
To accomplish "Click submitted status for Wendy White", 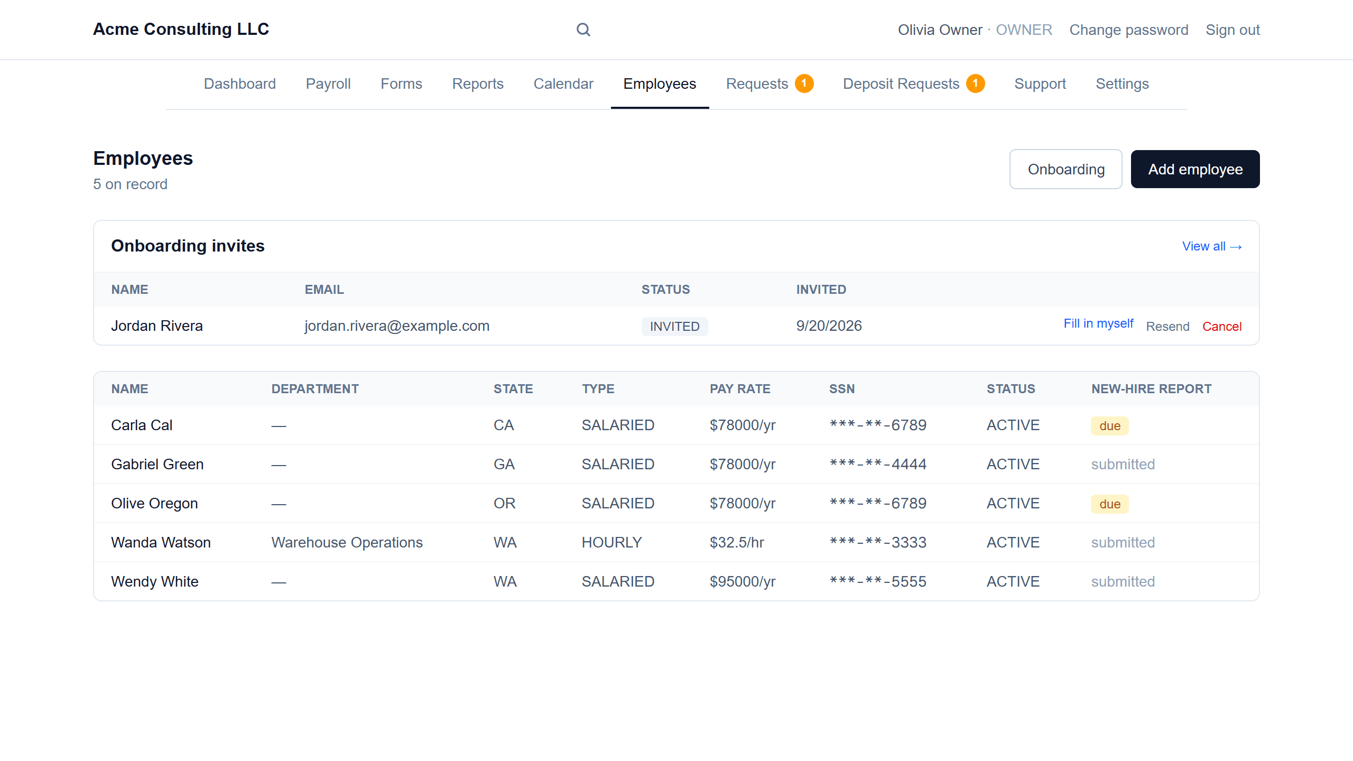I will pyautogui.click(x=1123, y=581).
